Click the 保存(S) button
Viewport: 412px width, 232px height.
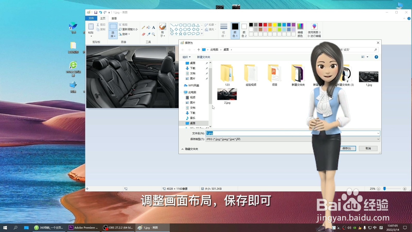pos(346,148)
